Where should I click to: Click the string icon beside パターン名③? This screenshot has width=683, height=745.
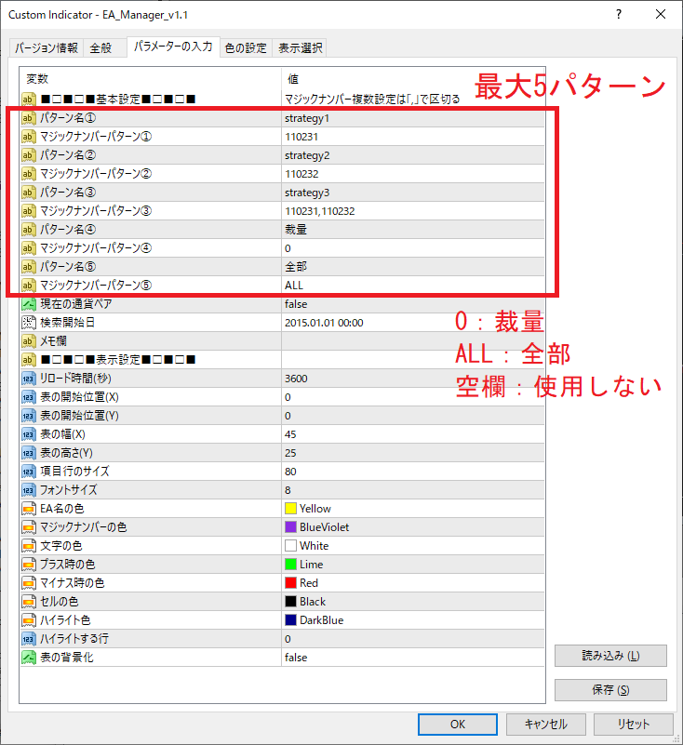29,192
